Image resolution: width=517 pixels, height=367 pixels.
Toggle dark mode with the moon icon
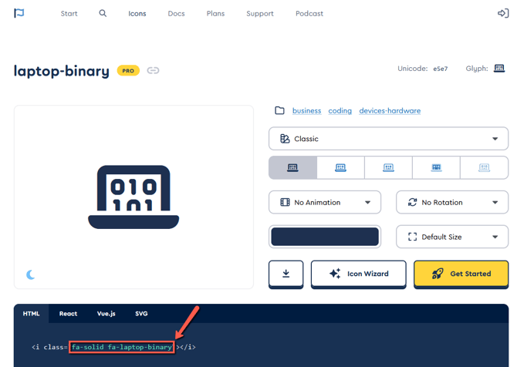[31, 274]
